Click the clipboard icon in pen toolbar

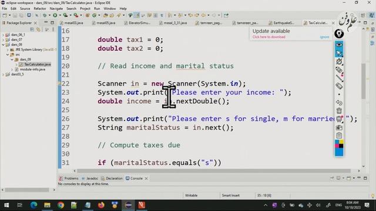click(x=339, y=135)
